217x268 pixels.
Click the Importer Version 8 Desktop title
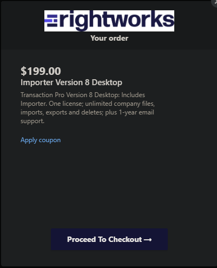(x=71, y=82)
